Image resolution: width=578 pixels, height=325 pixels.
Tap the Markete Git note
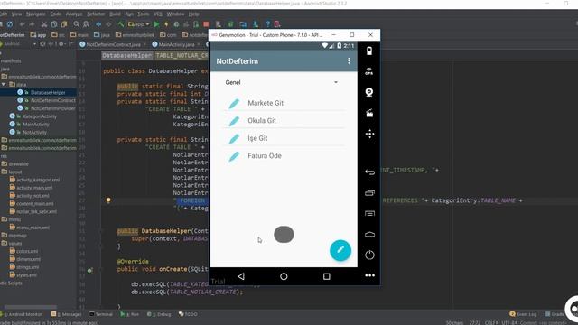click(284, 103)
